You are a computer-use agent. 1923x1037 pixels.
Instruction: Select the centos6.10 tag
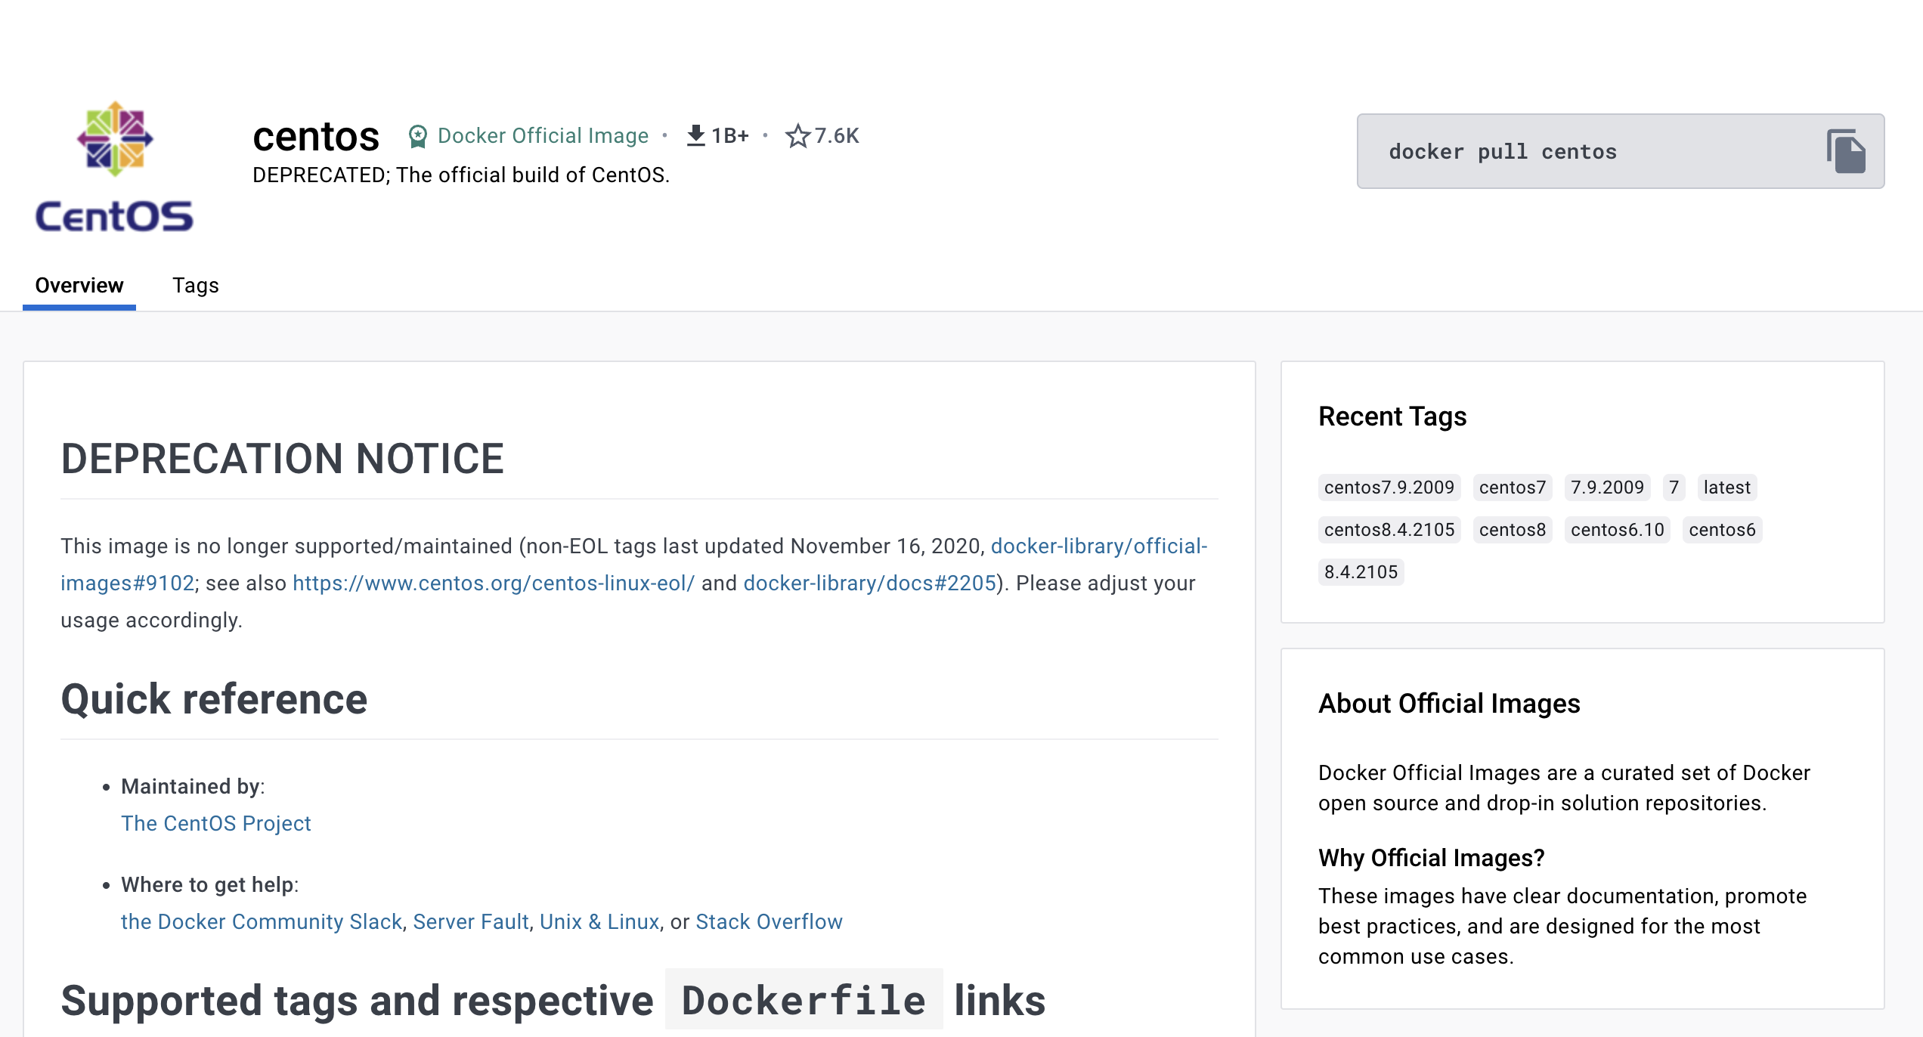pos(1617,530)
